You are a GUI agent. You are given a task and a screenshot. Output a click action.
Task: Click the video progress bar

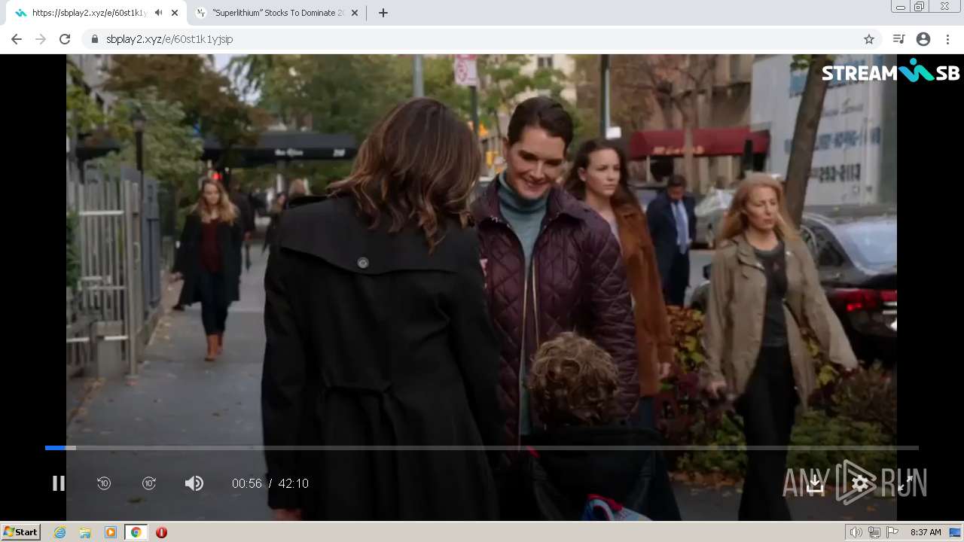coord(482,448)
